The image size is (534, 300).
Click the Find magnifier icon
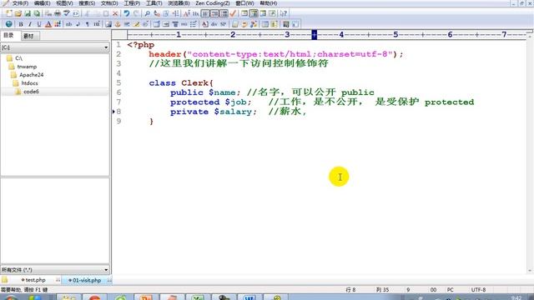pyautogui.click(x=147, y=13)
